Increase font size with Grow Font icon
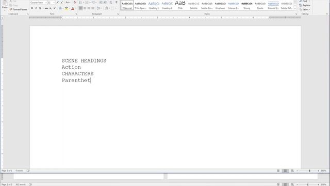The height and width of the screenshot is (186, 330). pos(57,3)
